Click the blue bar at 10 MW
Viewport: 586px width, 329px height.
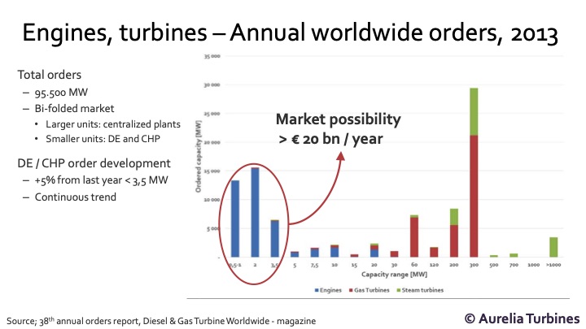coord(335,252)
